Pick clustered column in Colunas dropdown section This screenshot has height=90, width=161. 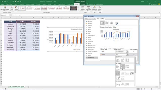pos(118,60)
